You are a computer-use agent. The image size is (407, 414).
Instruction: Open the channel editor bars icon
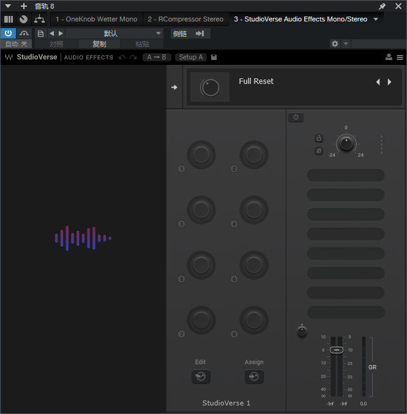click(x=9, y=19)
